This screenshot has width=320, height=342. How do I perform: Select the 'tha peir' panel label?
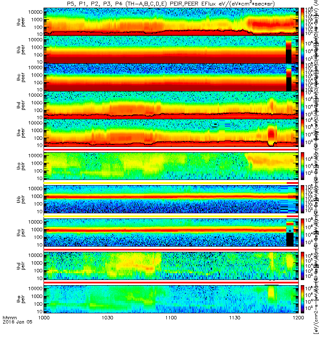[x=21, y=166]
